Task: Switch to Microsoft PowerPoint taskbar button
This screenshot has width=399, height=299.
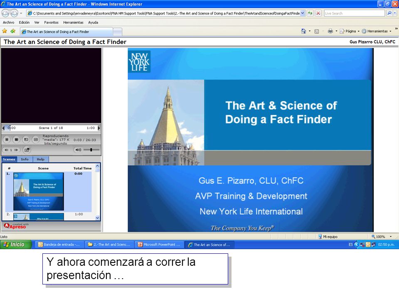Action: [159, 245]
